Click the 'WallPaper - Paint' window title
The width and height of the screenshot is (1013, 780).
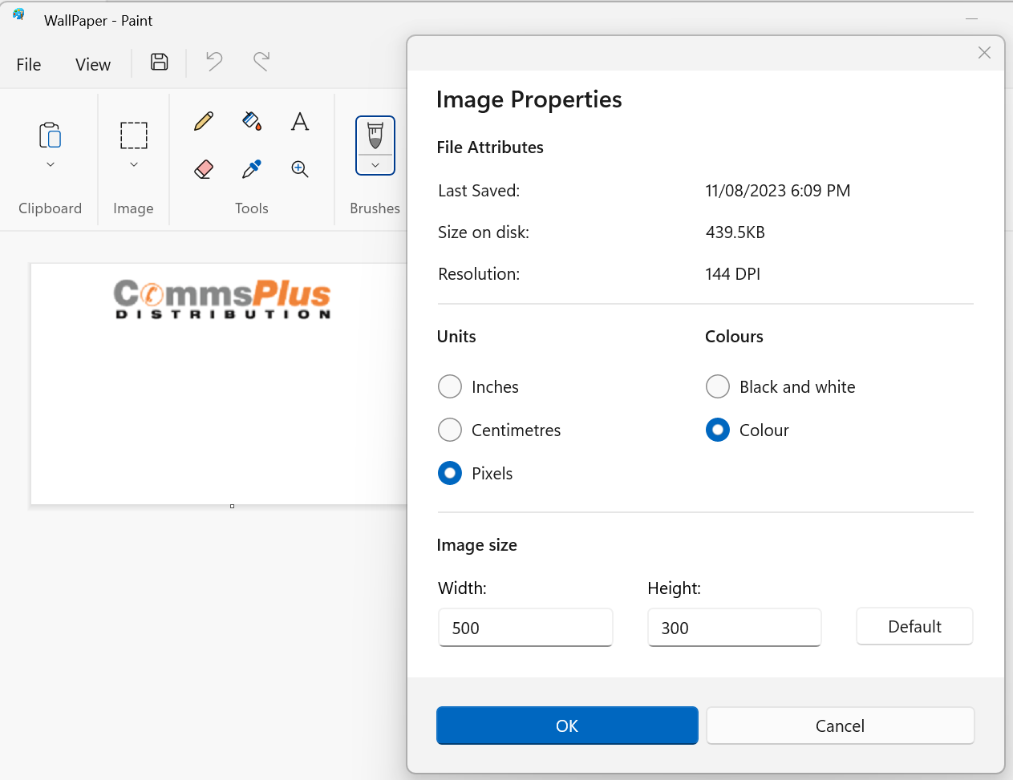coord(98,21)
